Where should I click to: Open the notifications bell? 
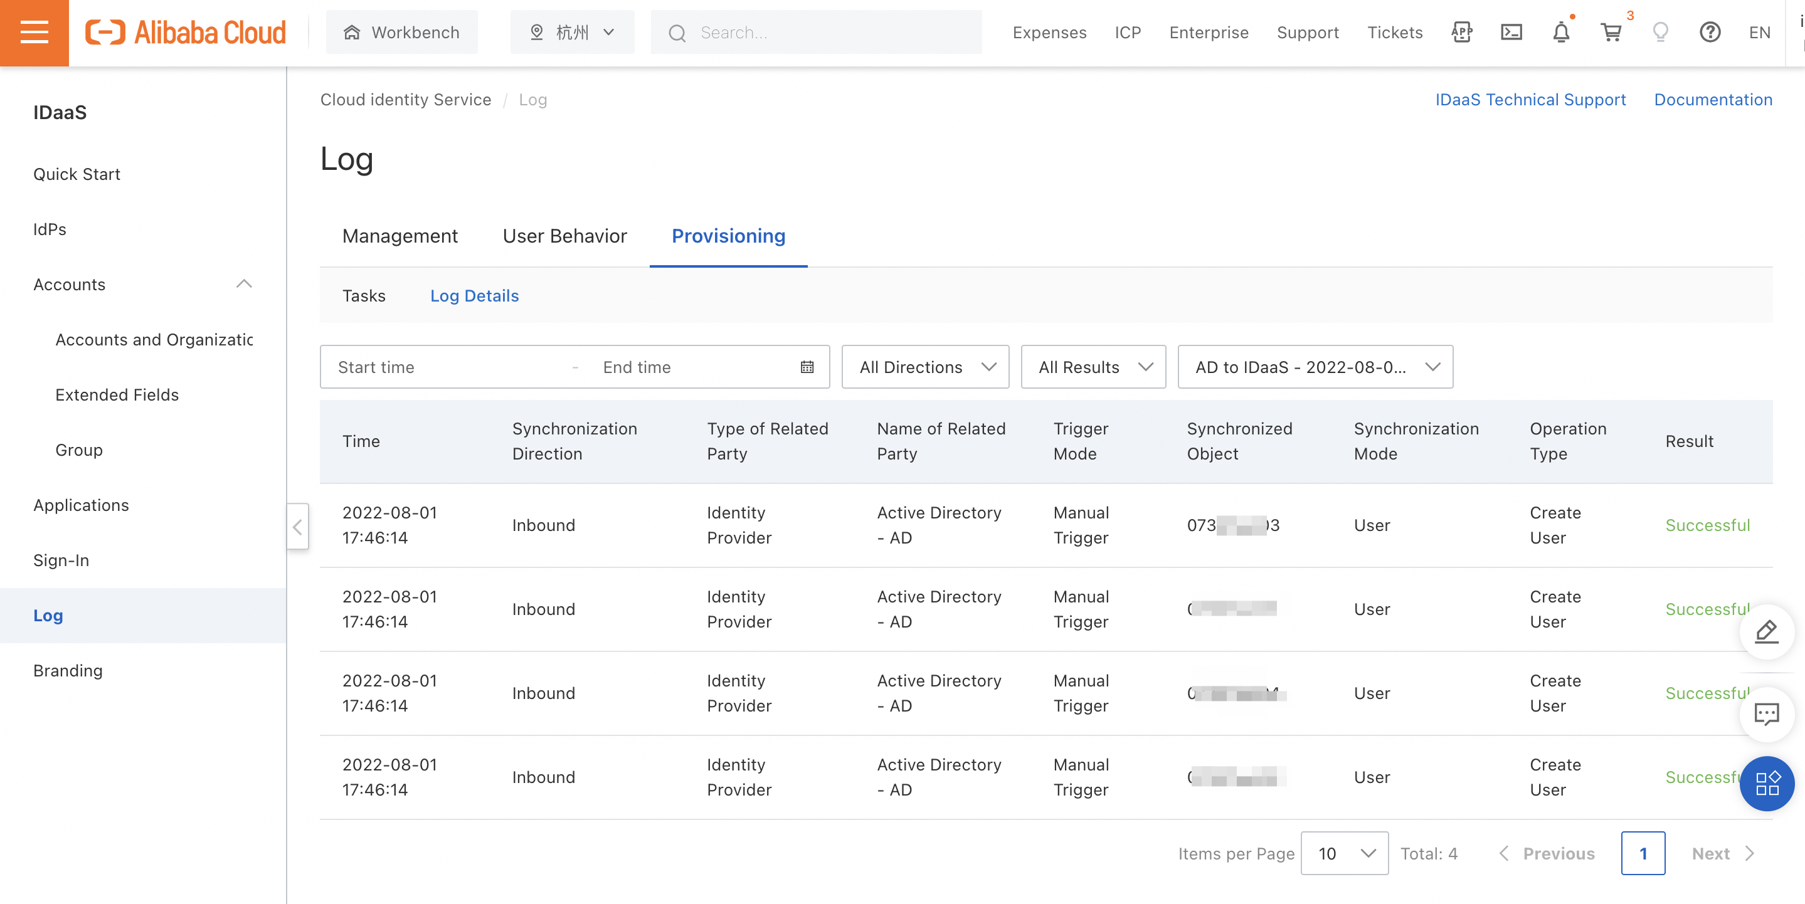(1561, 31)
